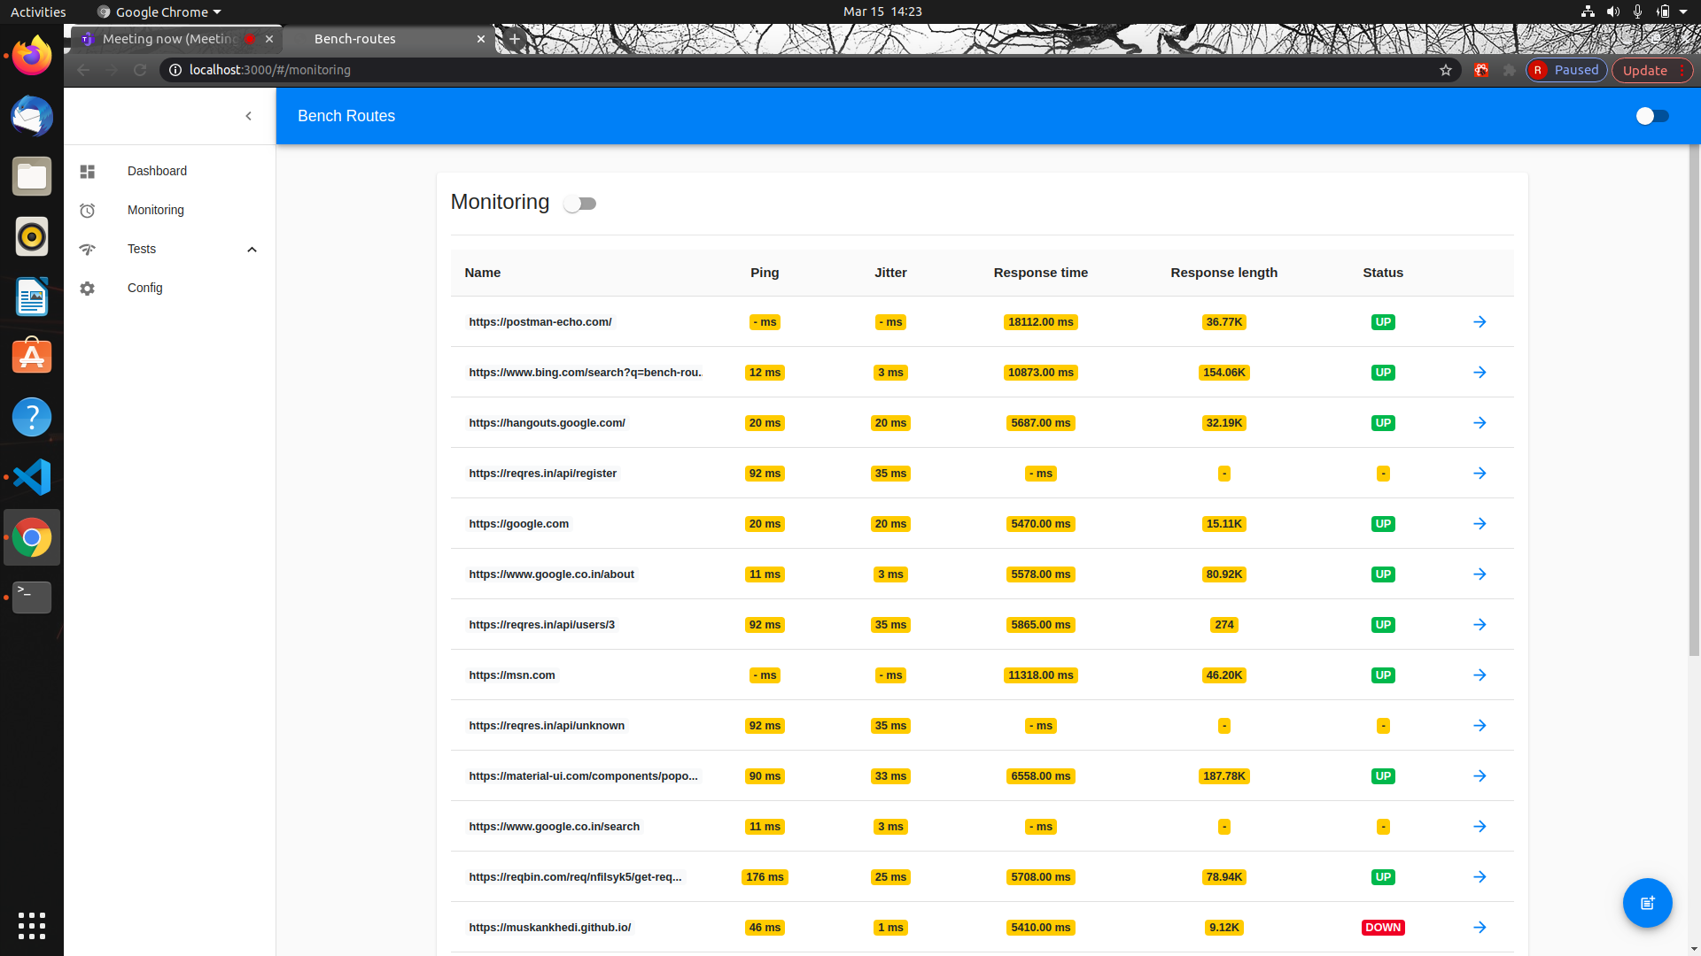
Task: Open a new Chrome tab
Action: 514,39
